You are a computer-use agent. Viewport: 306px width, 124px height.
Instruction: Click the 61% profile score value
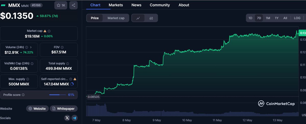point(71,95)
